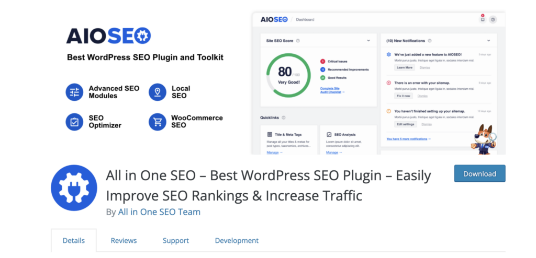Switch to the Reviews tab
Image resolution: width=536 pixels, height=258 pixels.
pos(124,241)
